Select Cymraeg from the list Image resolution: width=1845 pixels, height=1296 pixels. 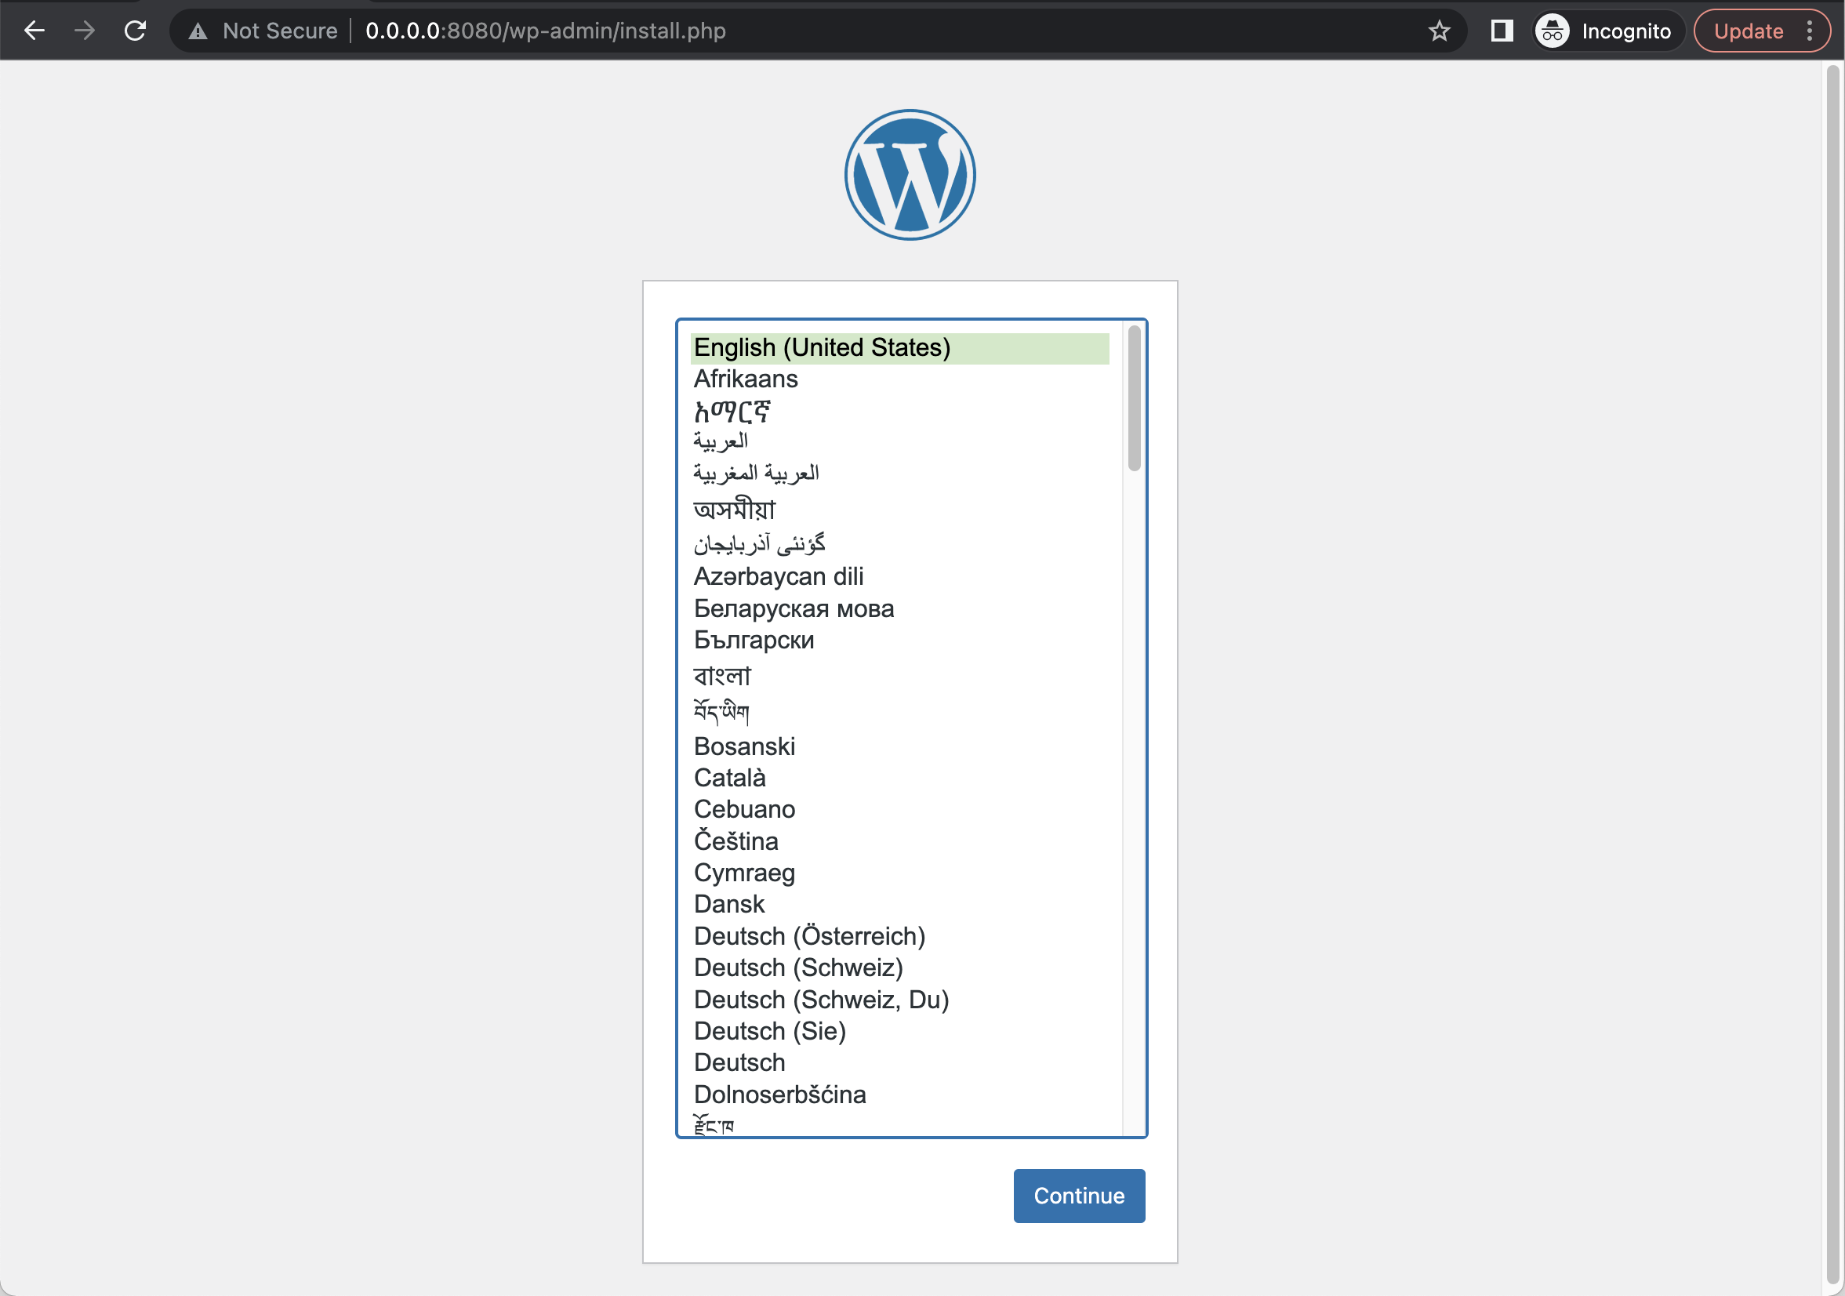click(899, 873)
